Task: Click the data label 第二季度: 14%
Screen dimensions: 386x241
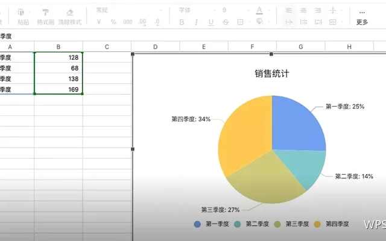Action: click(354, 177)
